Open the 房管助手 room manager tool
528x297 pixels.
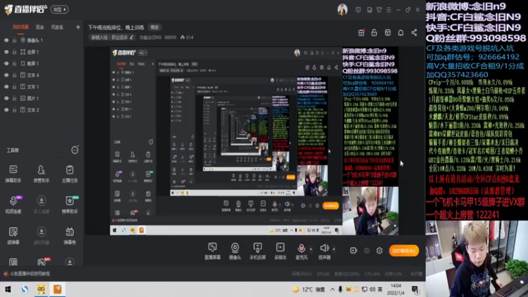(x=42, y=174)
